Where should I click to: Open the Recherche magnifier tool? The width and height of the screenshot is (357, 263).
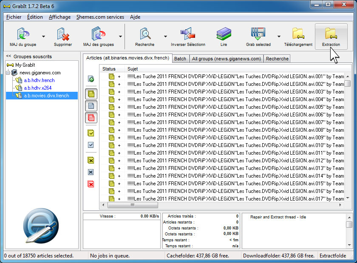(x=145, y=34)
